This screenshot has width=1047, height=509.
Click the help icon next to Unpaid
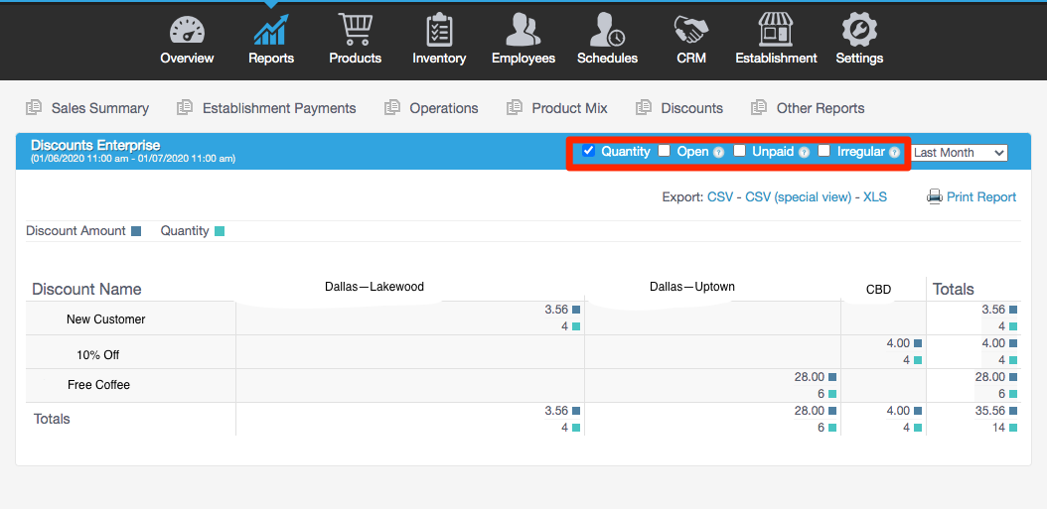[x=804, y=152]
